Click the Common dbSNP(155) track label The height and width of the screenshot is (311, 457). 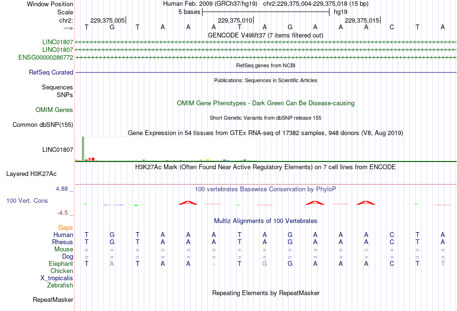(43, 124)
